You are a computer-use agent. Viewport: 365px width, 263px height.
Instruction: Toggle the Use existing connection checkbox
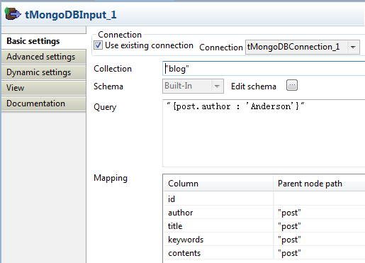coord(98,45)
